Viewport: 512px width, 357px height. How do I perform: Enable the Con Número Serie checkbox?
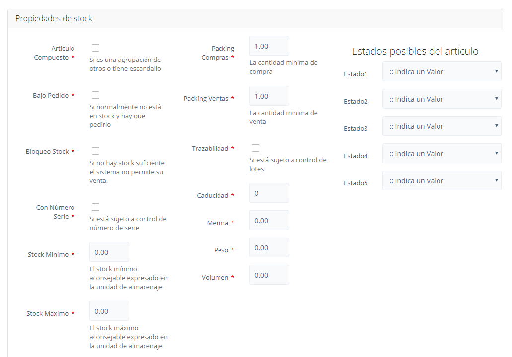click(x=95, y=207)
